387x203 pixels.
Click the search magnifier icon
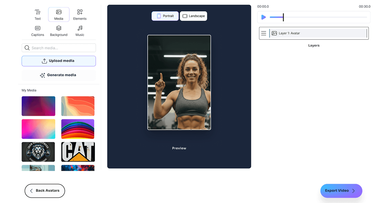point(27,48)
